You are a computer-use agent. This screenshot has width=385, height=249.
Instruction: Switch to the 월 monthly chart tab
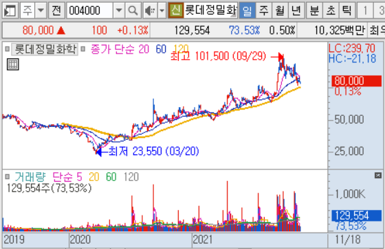[x=280, y=10]
